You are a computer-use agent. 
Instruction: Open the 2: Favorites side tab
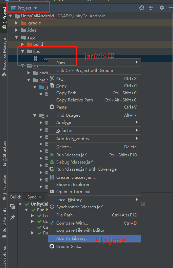4,187
